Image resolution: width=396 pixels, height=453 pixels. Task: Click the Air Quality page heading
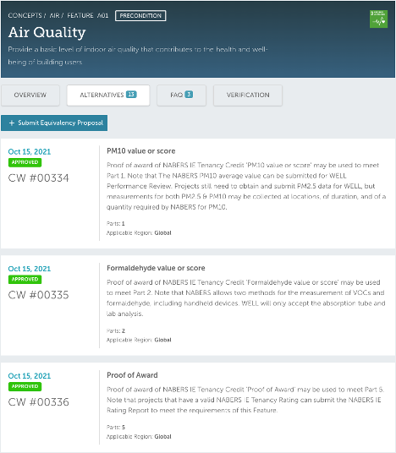[47, 32]
